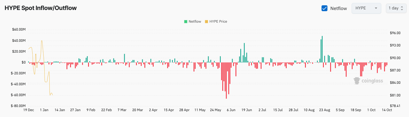
Task: Click the 20 Mar date label
Action: pyautogui.click(x=137, y=110)
